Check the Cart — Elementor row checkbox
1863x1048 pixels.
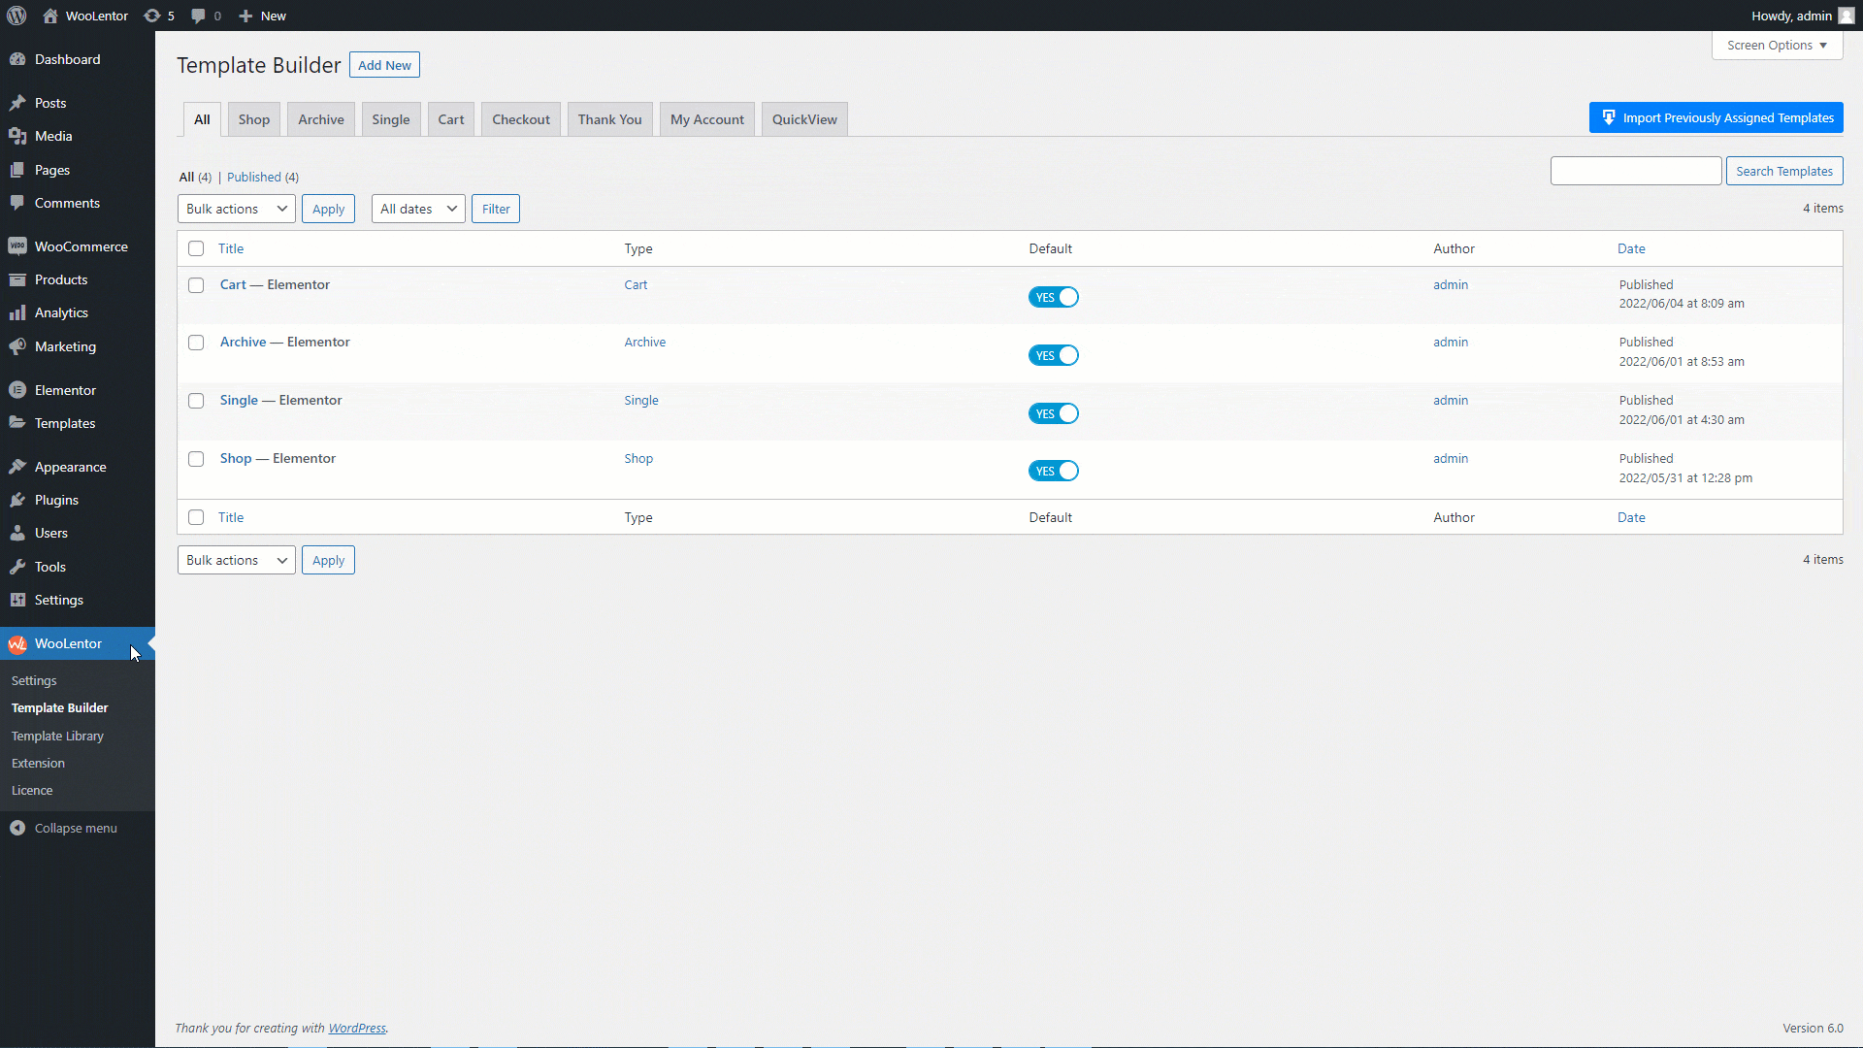[x=196, y=285]
